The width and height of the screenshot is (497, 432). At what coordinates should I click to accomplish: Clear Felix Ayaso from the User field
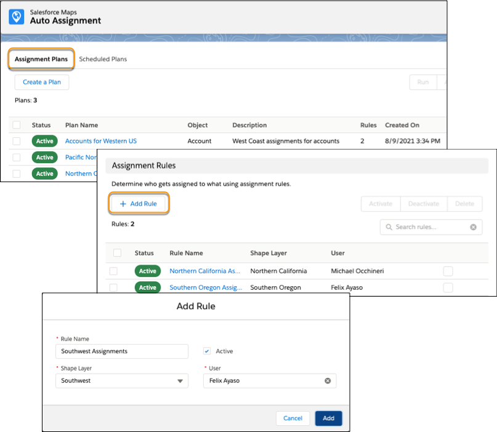pyautogui.click(x=328, y=380)
